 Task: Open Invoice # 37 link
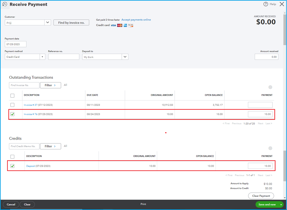[30, 105]
